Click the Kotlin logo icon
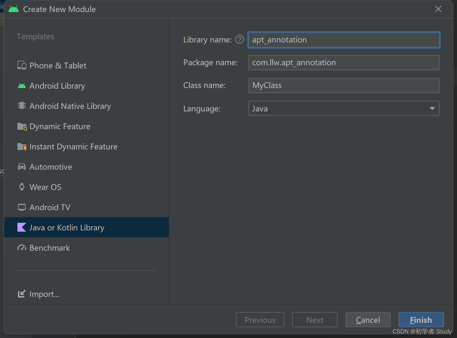Screen dimensions: 457x338 [22, 227]
